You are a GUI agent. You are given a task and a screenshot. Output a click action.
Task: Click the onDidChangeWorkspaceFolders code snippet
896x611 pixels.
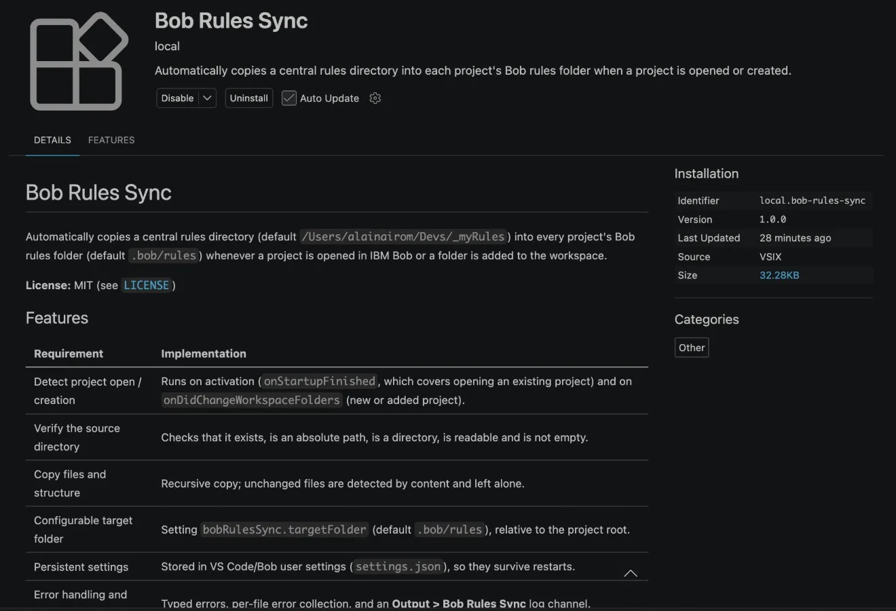tap(252, 400)
